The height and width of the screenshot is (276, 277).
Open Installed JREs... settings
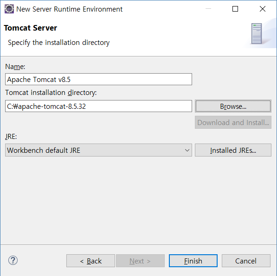pos(233,150)
